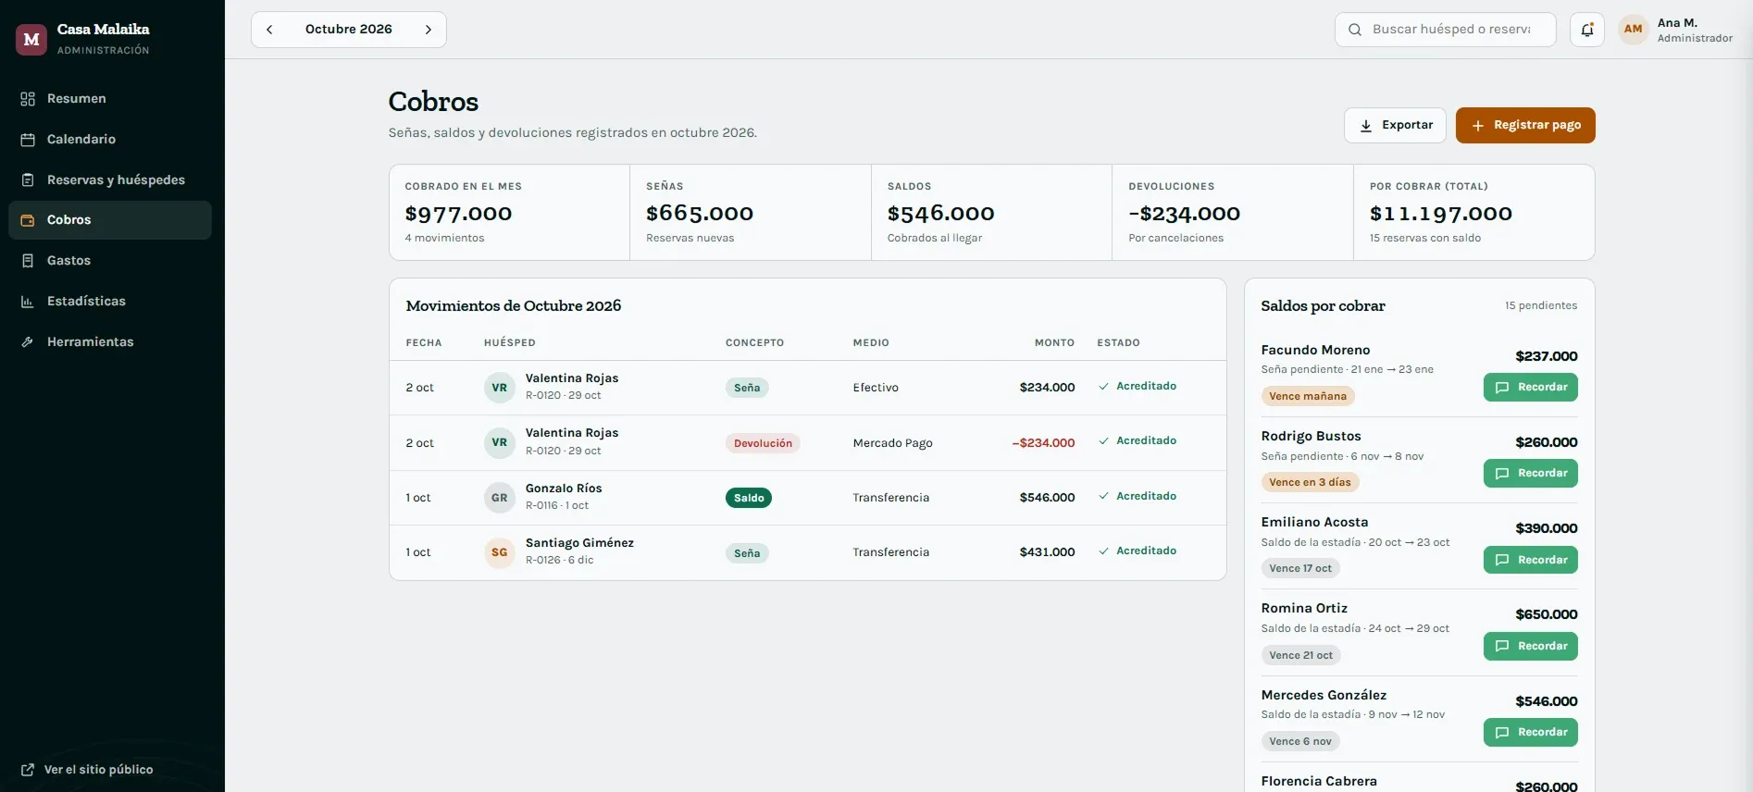Image resolution: width=1753 pixels, height=792 pixels.
Task: Click the Calendario calendar icon
Action: pos(28,140)
